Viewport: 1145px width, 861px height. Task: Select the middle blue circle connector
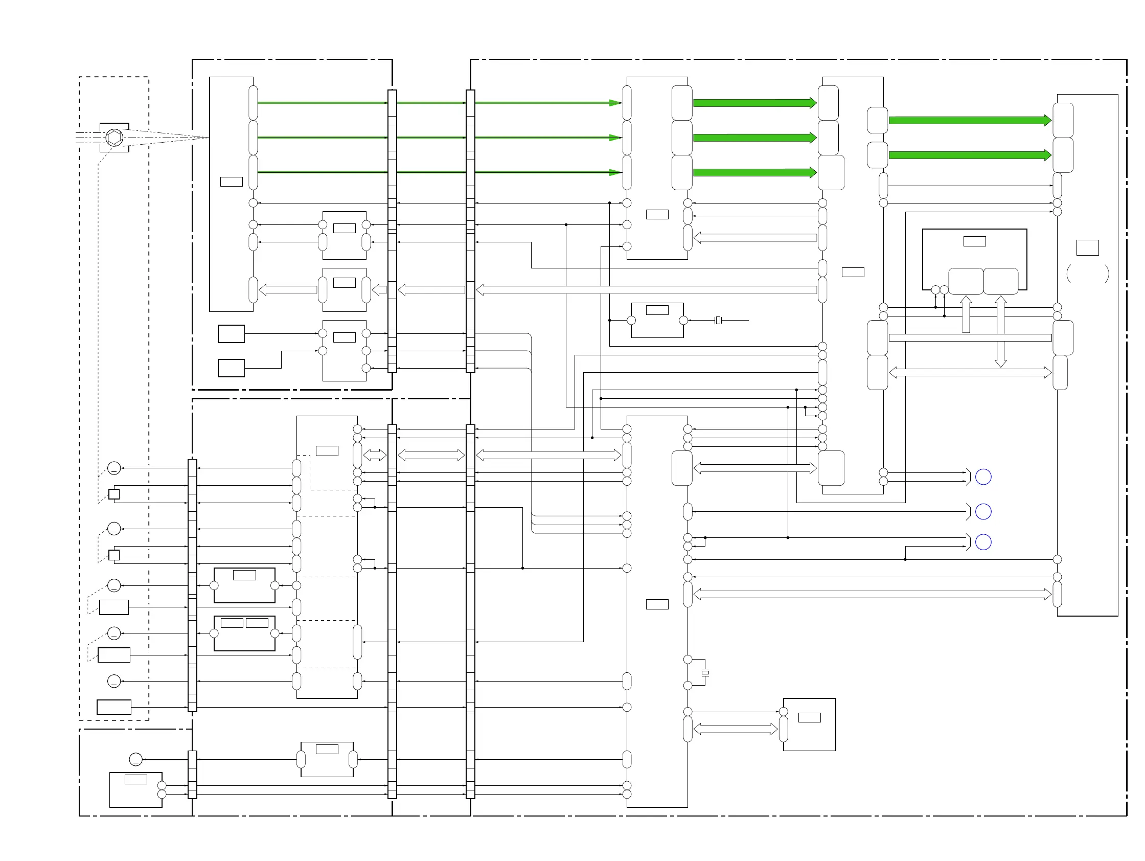point(983,511)
